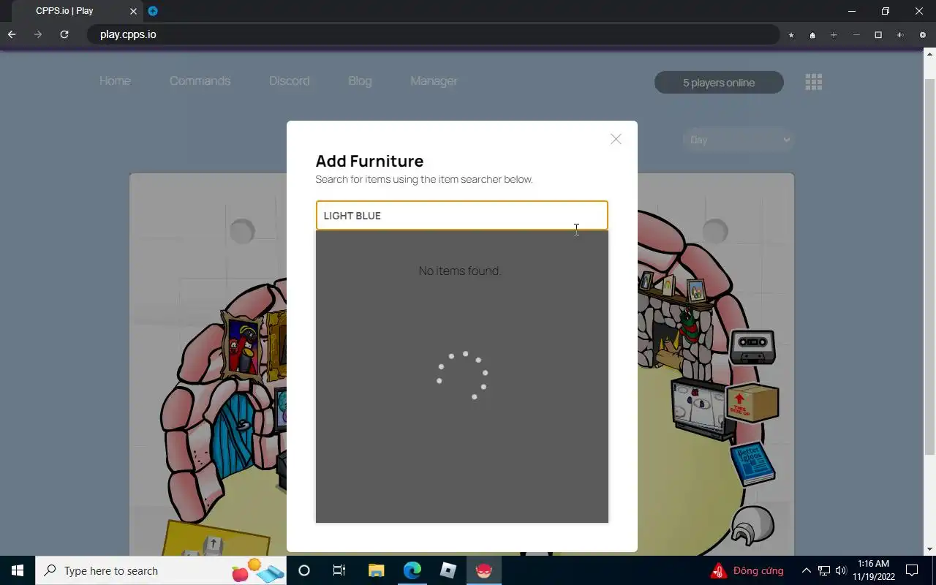This screenshot has height=585, width=936.
Task: Click the furniture search field with LIGHT BLUE
Action: (461, 216)
